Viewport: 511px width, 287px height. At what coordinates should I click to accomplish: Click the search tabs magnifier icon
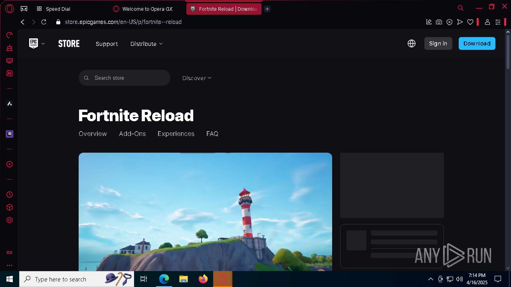click(x=461, y=8)
